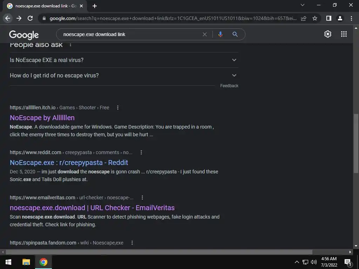
Task: Bookmark this page with the star icon
Action: pyautogui.click(x=315, y=18)
